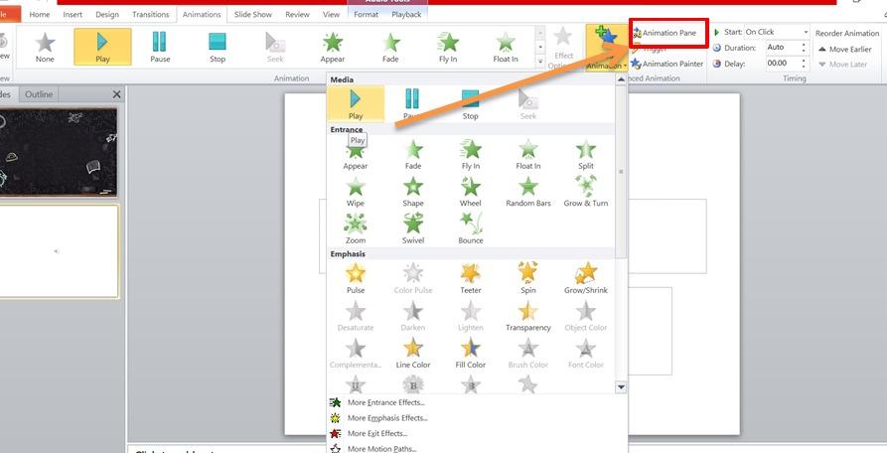Switch to the Slide Show tab
Image resolution: width=887 pixels, height=453 pixels.
coord(253,15)
